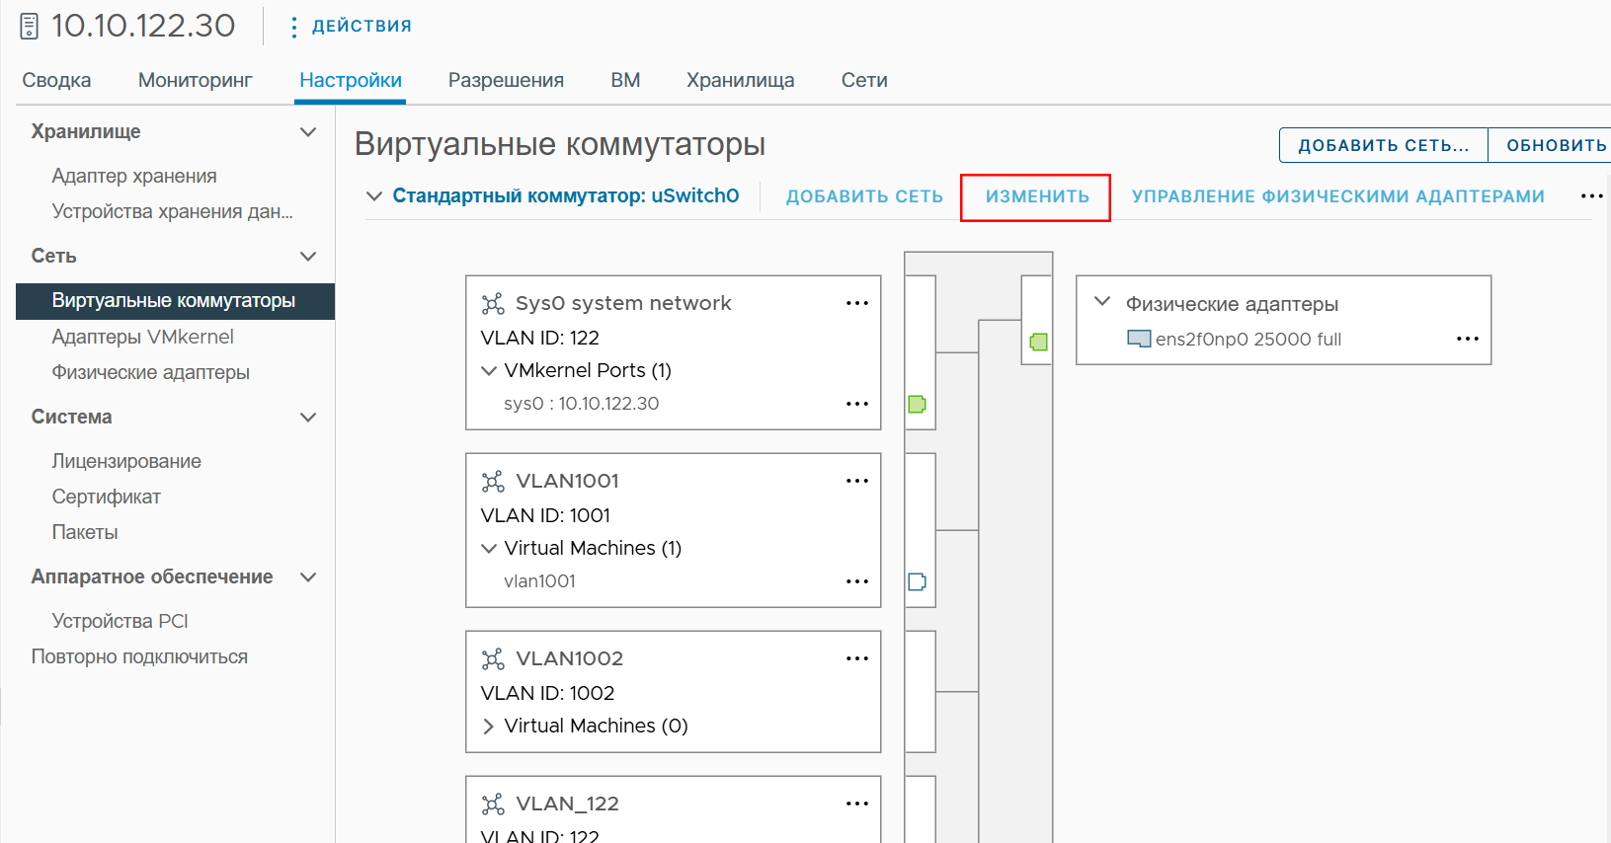
Task: Open the ДЕЙСТВИЯ actions menu
Action: coord(352,27)
